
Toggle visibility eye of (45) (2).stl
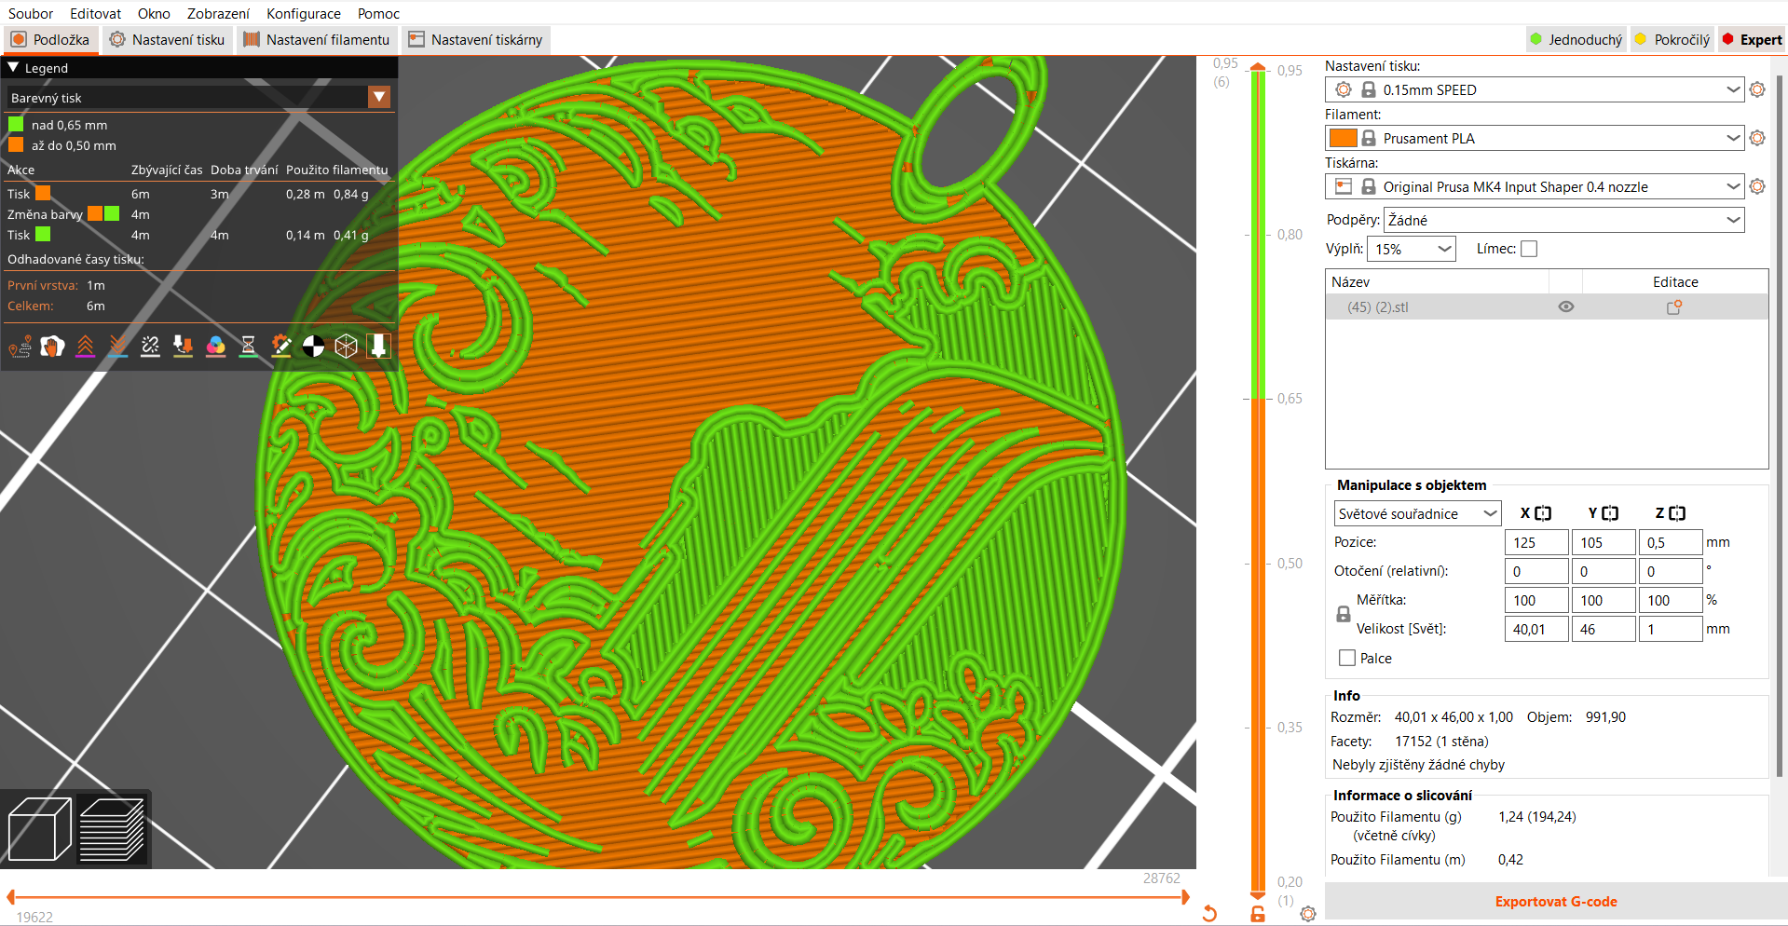(x=1566, y=306)
